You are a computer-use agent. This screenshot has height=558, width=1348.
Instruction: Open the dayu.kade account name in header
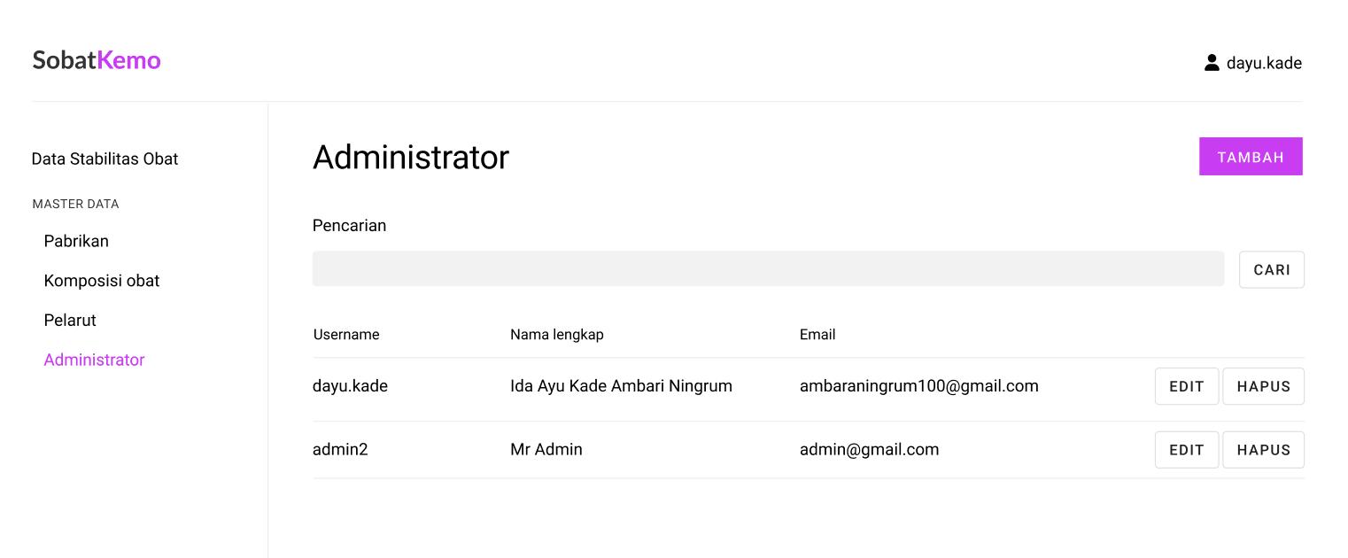click(1264, 63)
